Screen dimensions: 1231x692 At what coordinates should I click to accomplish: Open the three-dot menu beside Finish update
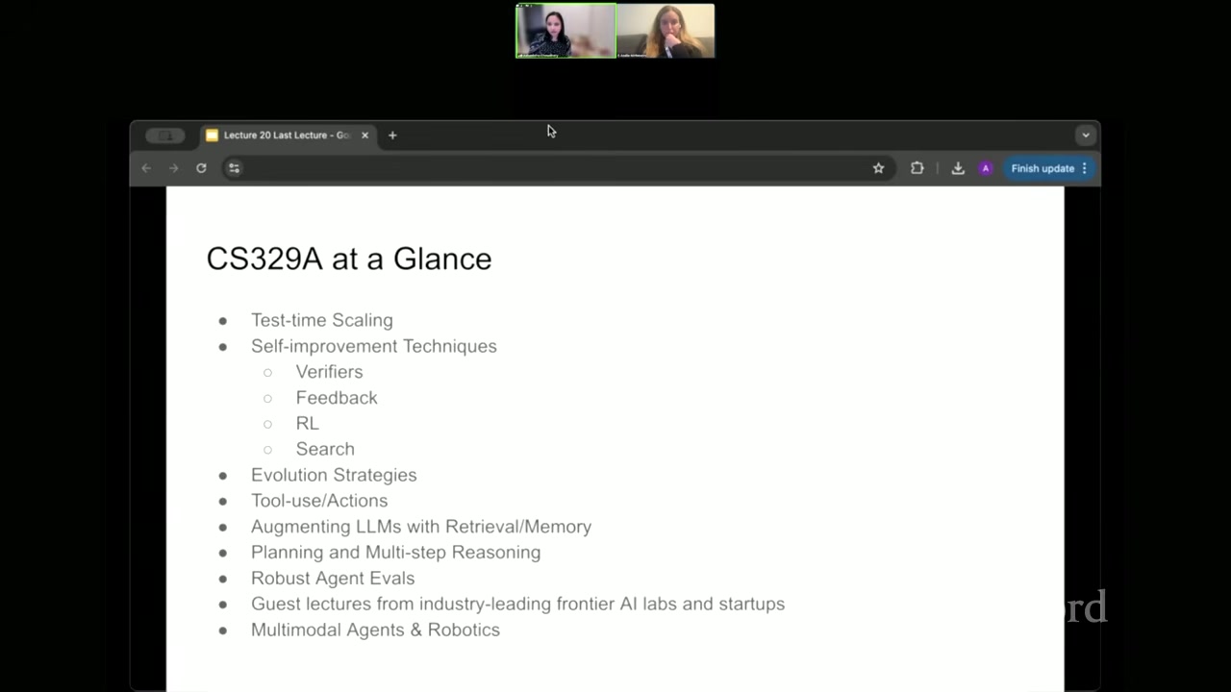[1085, 168]
